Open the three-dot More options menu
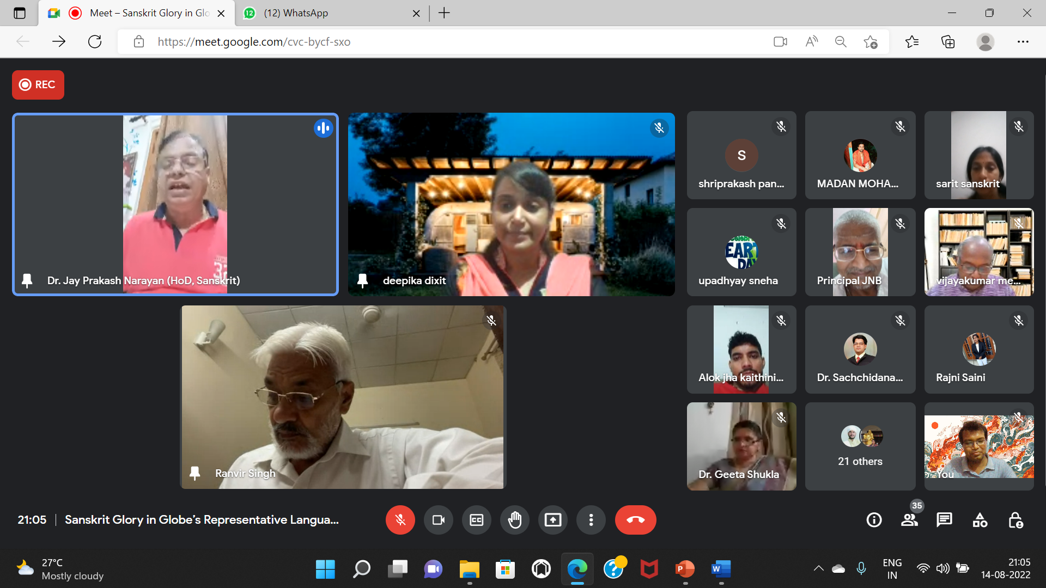 coord(591,520)
